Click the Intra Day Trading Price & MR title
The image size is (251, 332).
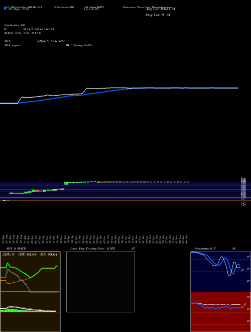click(x=92, y=248)
